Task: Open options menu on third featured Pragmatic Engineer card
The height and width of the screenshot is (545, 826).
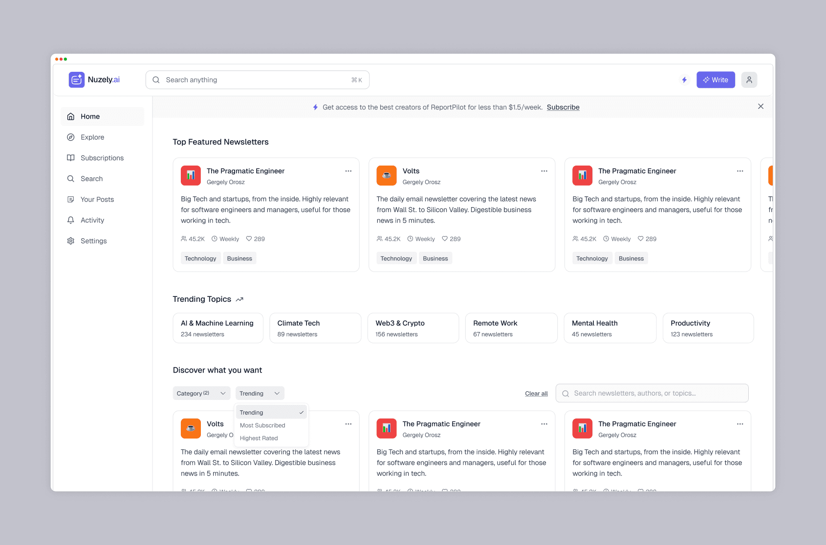Action: coord(740,171)
